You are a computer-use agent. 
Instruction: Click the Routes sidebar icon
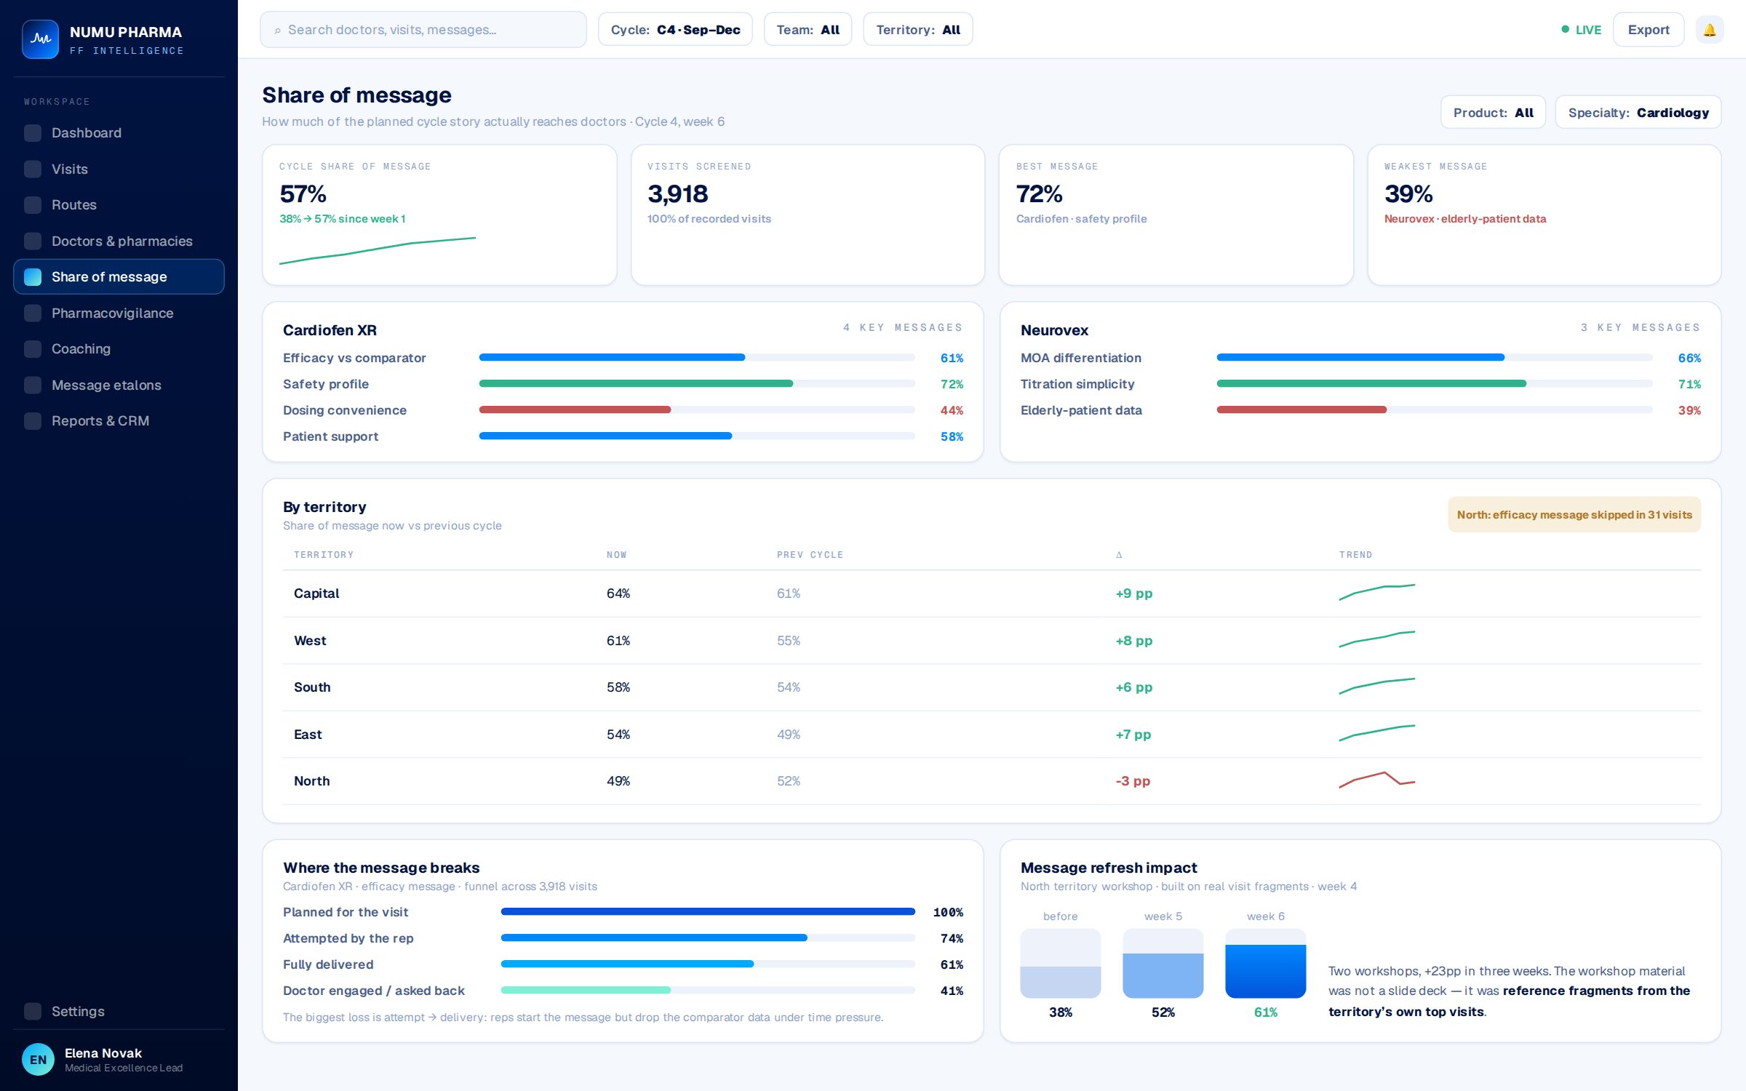(x=33, y=205)
